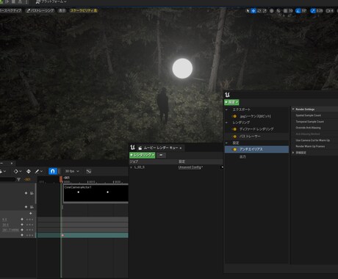The width and height of the screenshot is (338, 279).
Task: Toggle grid snapping icon showing value 10
Action: 285,11
